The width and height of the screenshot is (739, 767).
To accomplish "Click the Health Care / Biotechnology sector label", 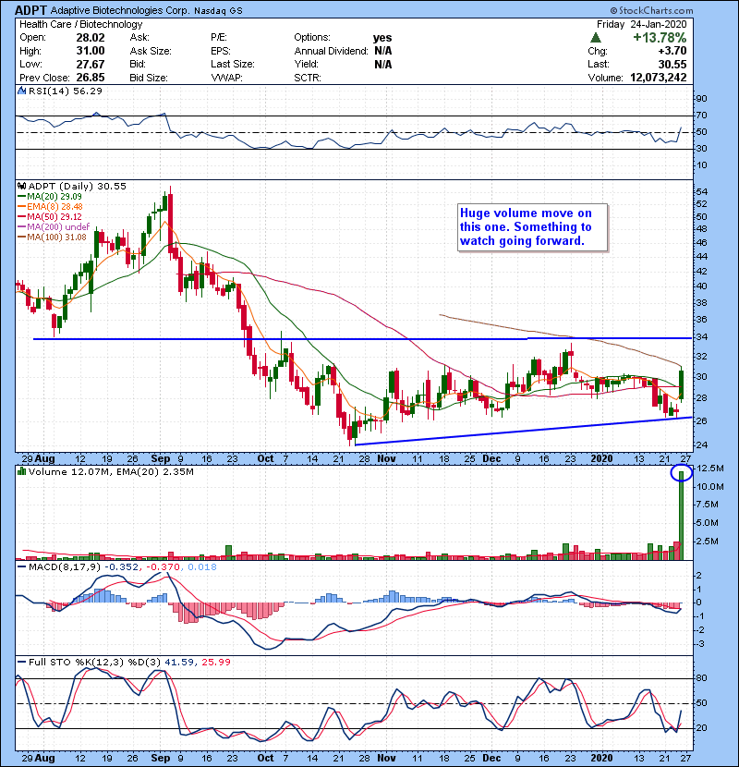I will (x=81, y=24).
